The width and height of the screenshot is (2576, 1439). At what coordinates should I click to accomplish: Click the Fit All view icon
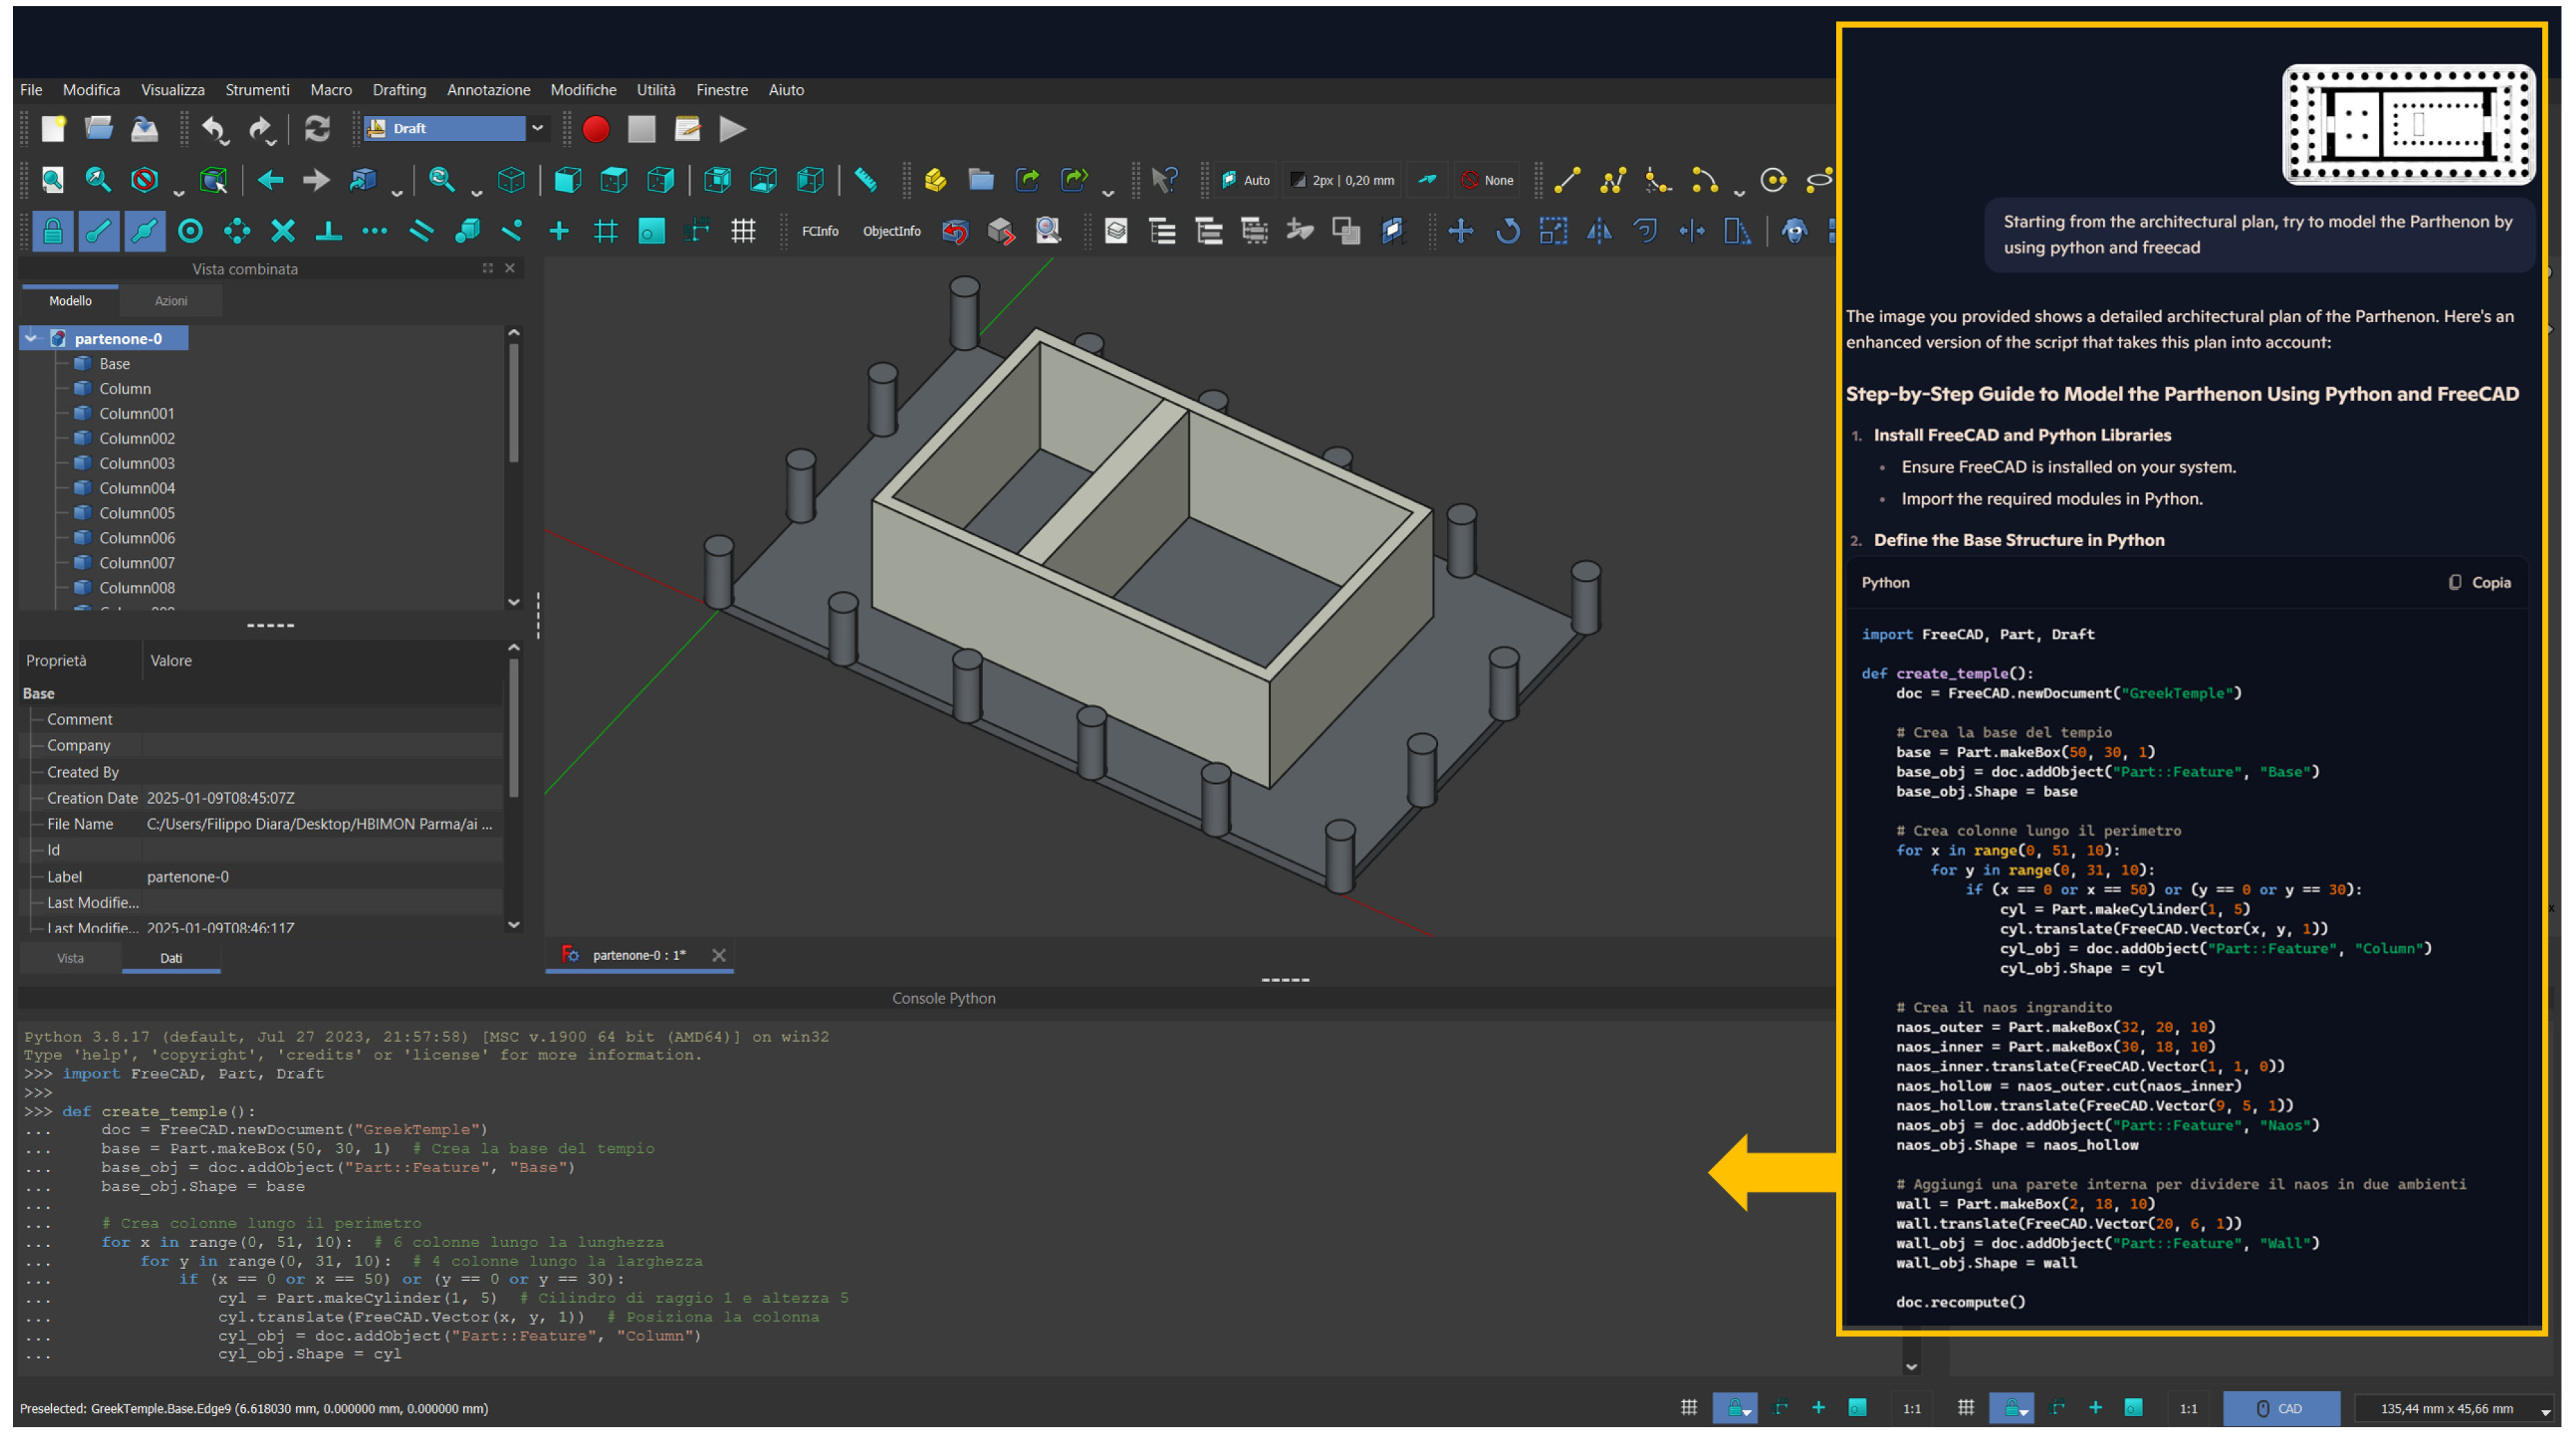pyautogui.click(x=52, y=180)
